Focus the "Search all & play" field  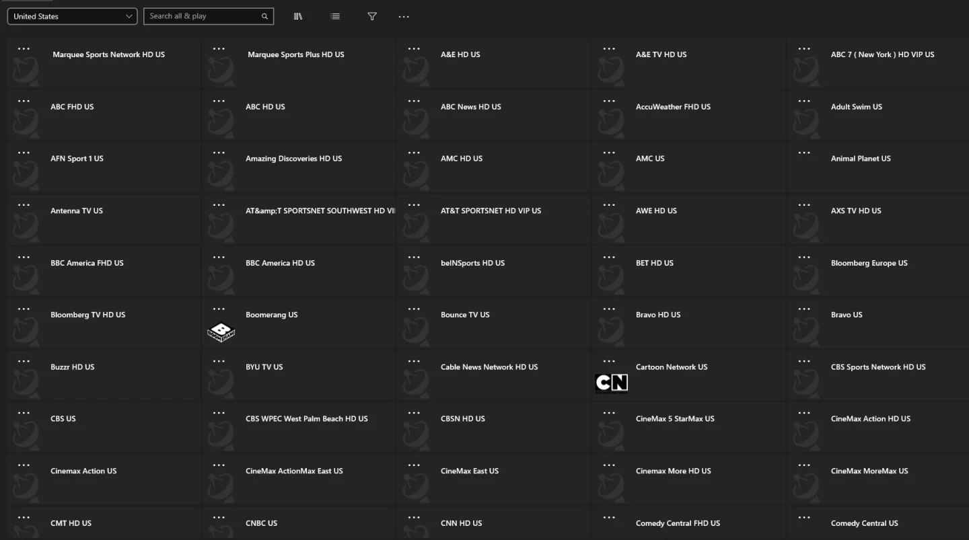[209, 16]
